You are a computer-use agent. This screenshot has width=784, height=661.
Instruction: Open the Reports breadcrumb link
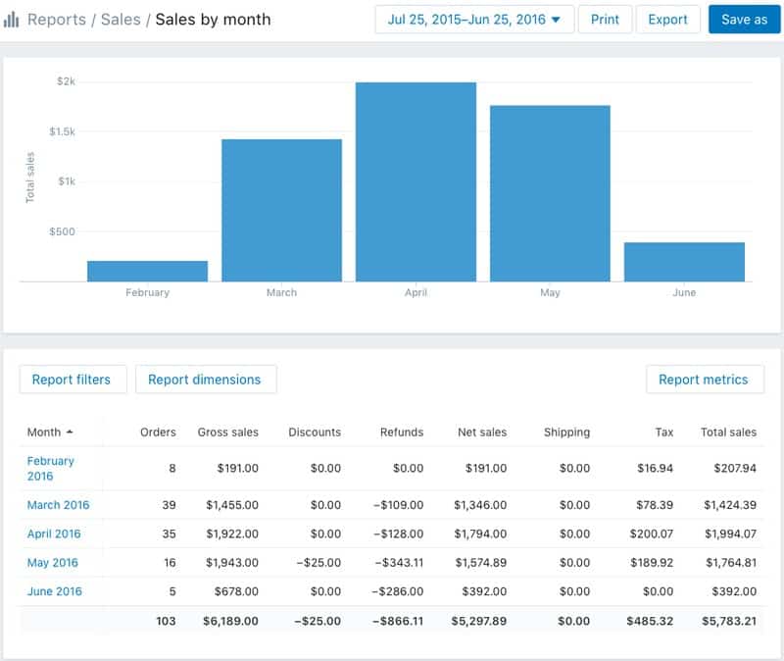point(57,20)
